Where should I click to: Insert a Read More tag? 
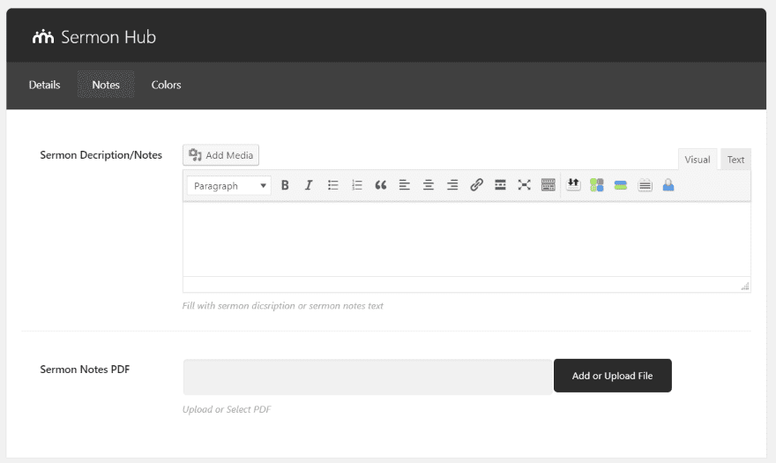pyautogui.click(x=500, y=185)
